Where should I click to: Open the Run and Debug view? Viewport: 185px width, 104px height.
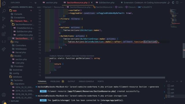(x=4, y=26)
